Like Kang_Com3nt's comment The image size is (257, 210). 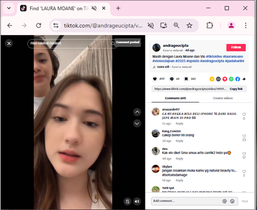[x=244, y=136]
